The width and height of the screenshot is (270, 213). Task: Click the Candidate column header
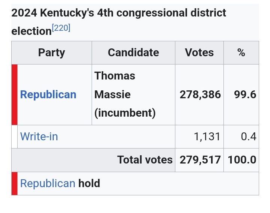pyautogui.click(x=133, y=52)
